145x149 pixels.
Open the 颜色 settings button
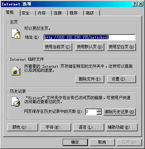click(23, 127)
